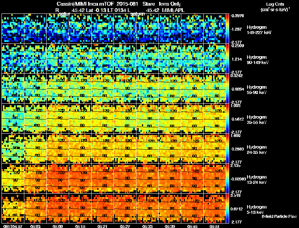Screen dimensions: 299x228
Task: Click the 05:15 time axis label
Action: click(80, 226)
